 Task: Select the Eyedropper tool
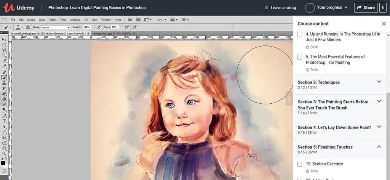(x=4, y=66)
